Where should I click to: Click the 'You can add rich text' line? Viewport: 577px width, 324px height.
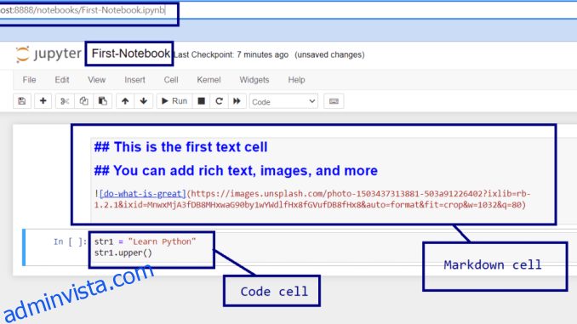point(236,171)
